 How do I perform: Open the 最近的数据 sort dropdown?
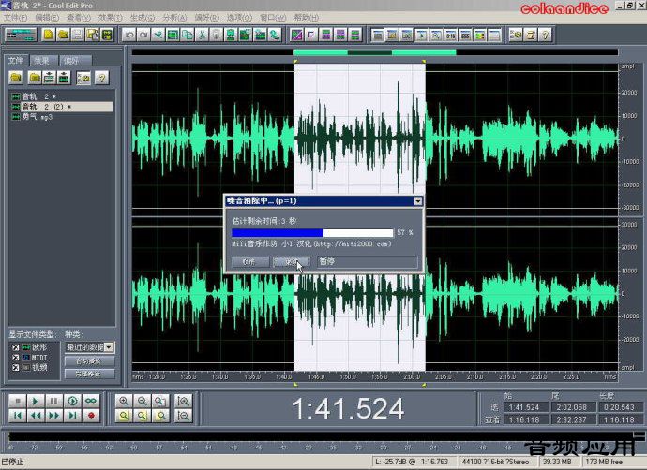(109, 347)
